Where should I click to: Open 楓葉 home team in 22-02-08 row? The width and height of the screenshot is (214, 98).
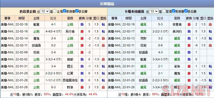pyautogui.click(x=144, y=59)
